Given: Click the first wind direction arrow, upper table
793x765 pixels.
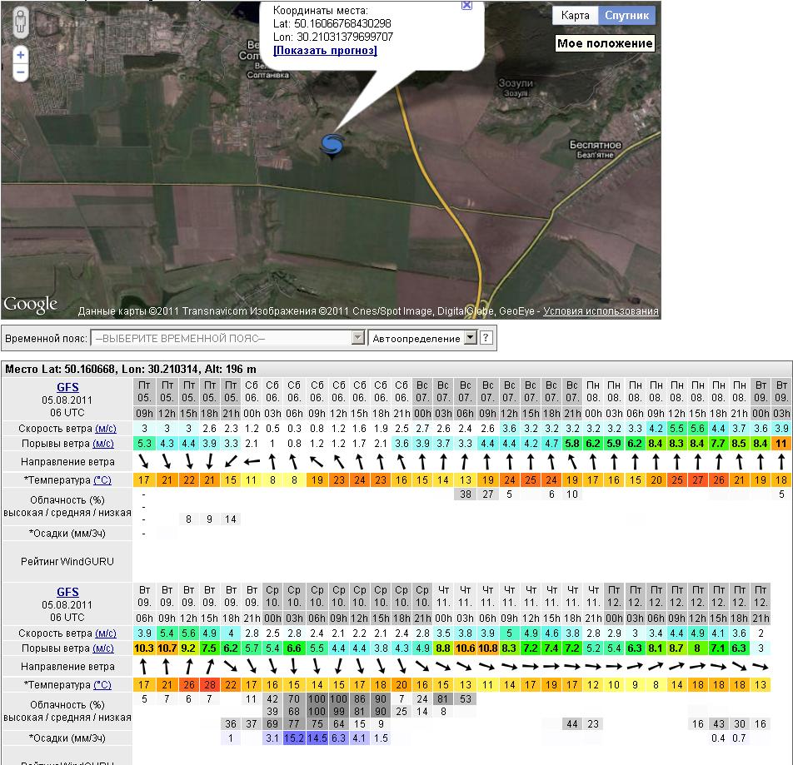Looking at the screenshot, I should click(144, 461).
